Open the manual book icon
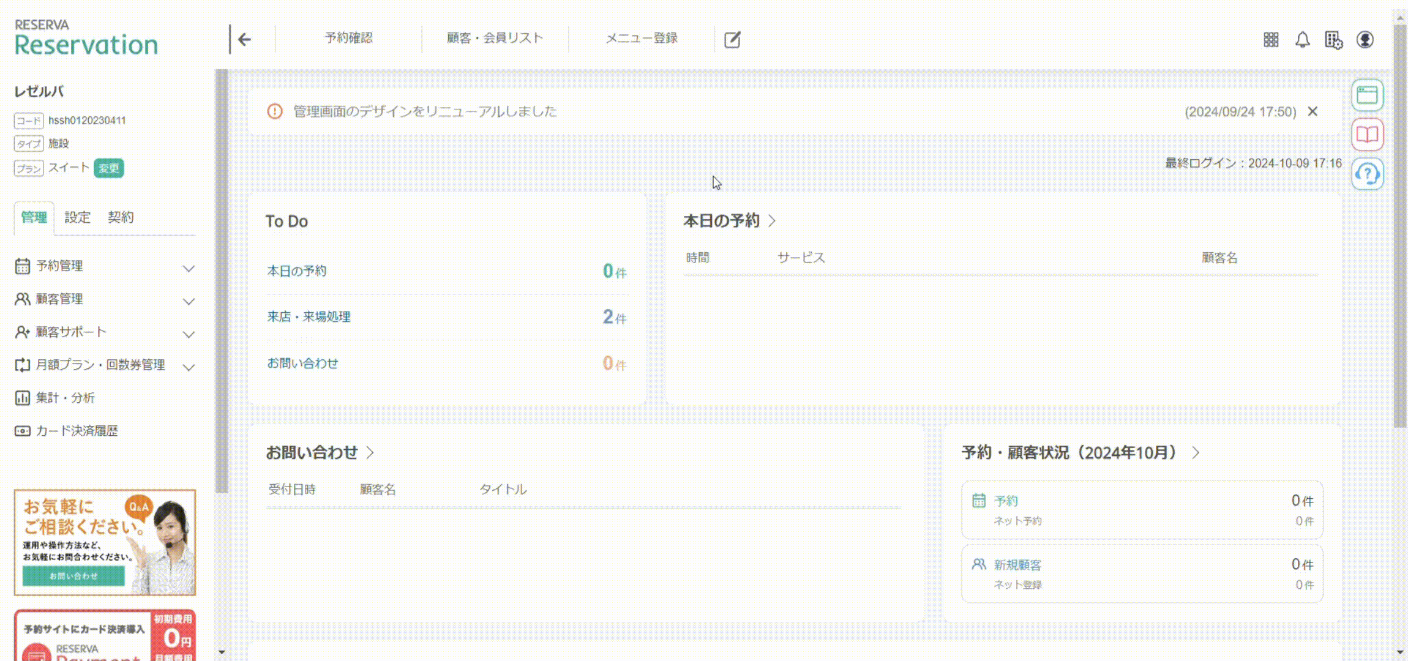Image resolution: width=1408 pixels, height=661 pixels. (x=1368, y=134)
